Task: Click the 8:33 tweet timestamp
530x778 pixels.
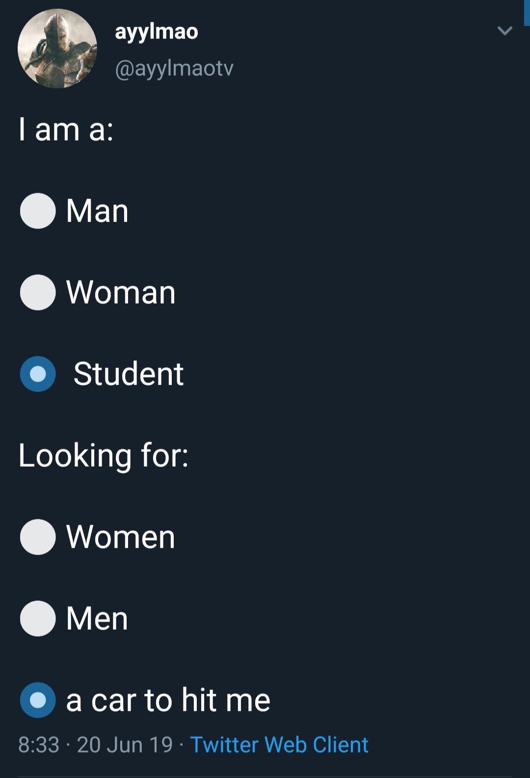Action: coord(39,745)
